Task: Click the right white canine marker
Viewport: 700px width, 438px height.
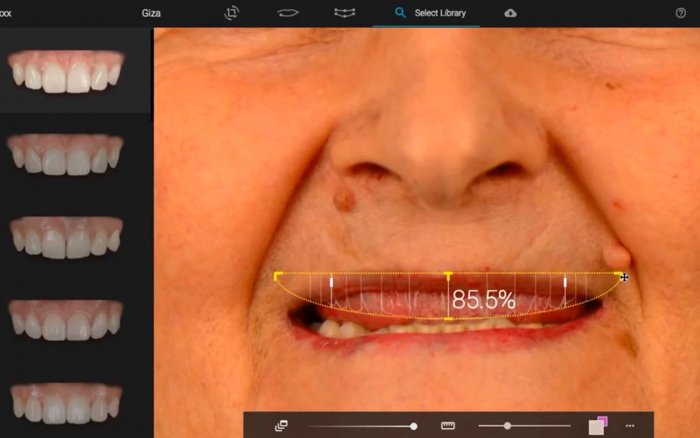Action: (565, 282)
